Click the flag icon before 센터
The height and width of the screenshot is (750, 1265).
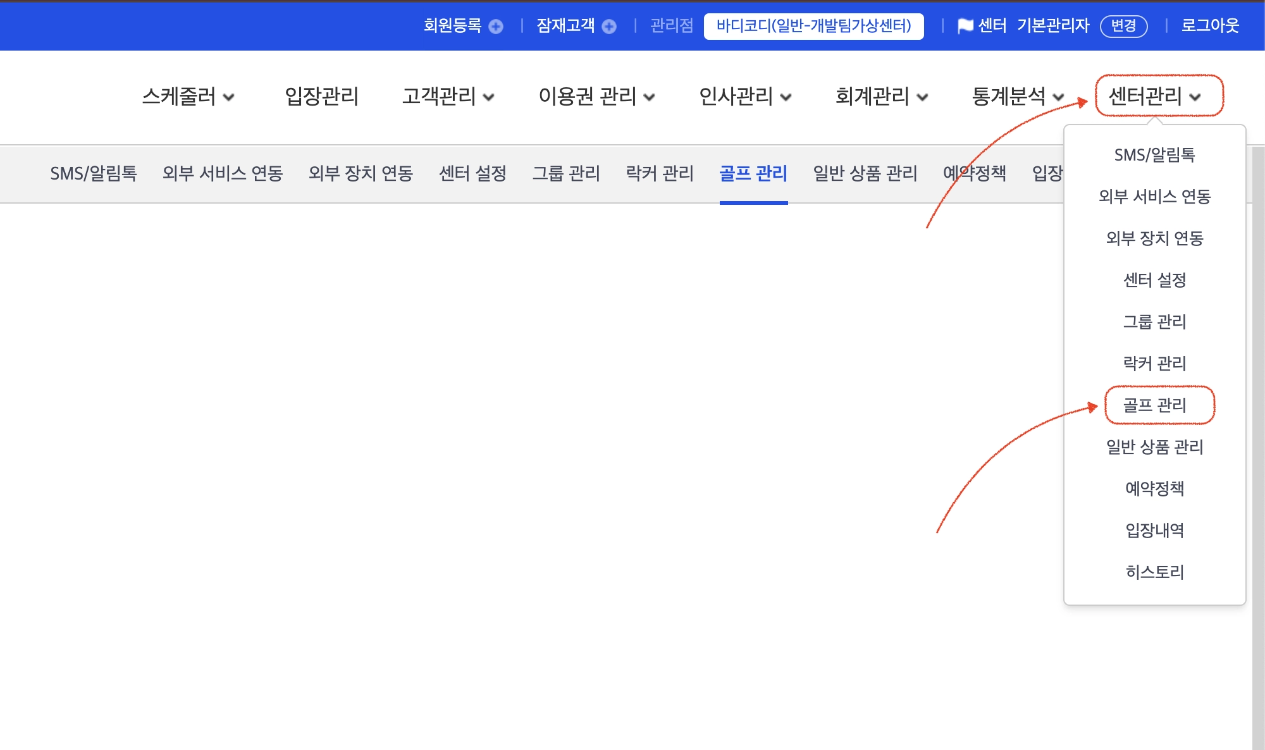point(965,26)
